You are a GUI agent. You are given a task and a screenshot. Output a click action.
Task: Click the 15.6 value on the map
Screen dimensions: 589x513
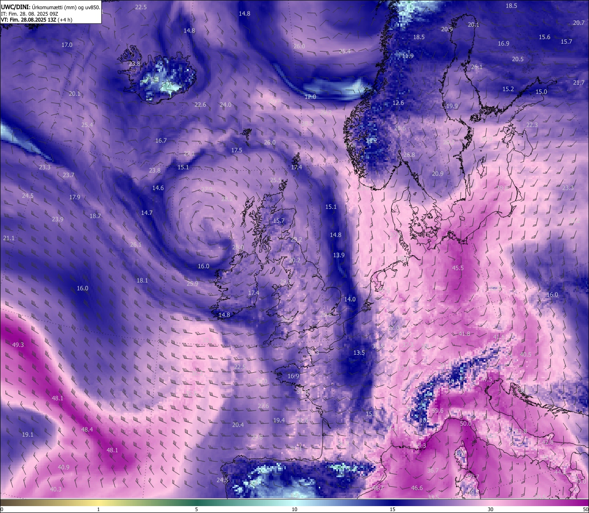[x=544, y=37]
